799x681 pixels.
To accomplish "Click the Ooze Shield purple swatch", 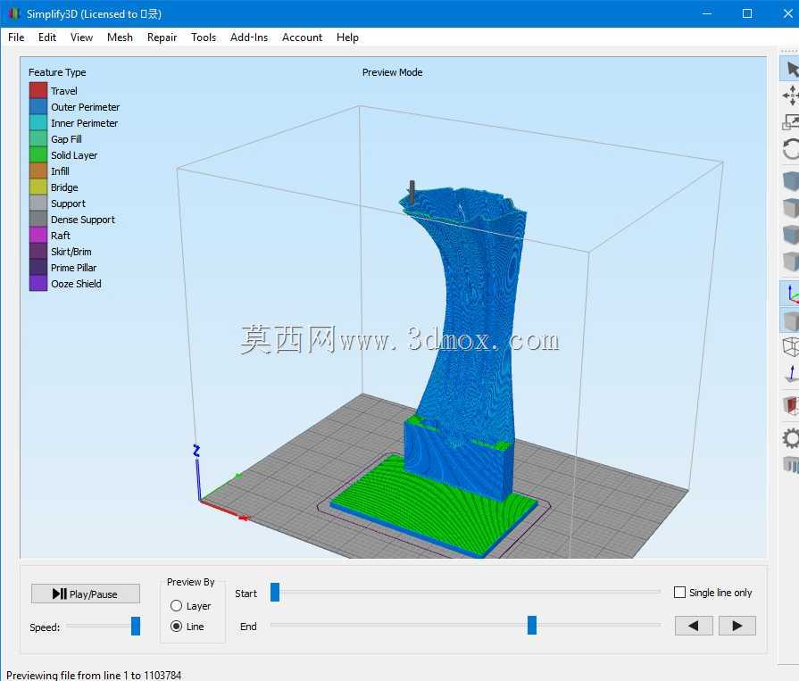I will pos(38,283).
